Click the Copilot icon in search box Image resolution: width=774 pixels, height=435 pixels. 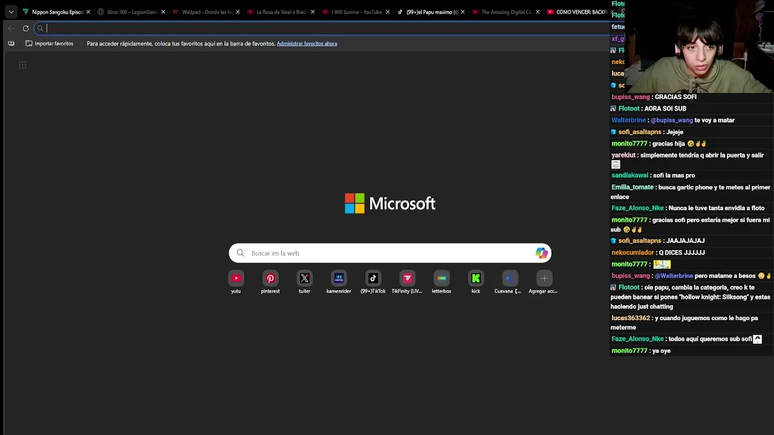541,253
